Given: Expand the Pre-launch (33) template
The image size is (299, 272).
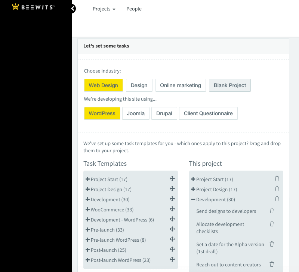Looking at the screenshot, I should tap(87, 230).
